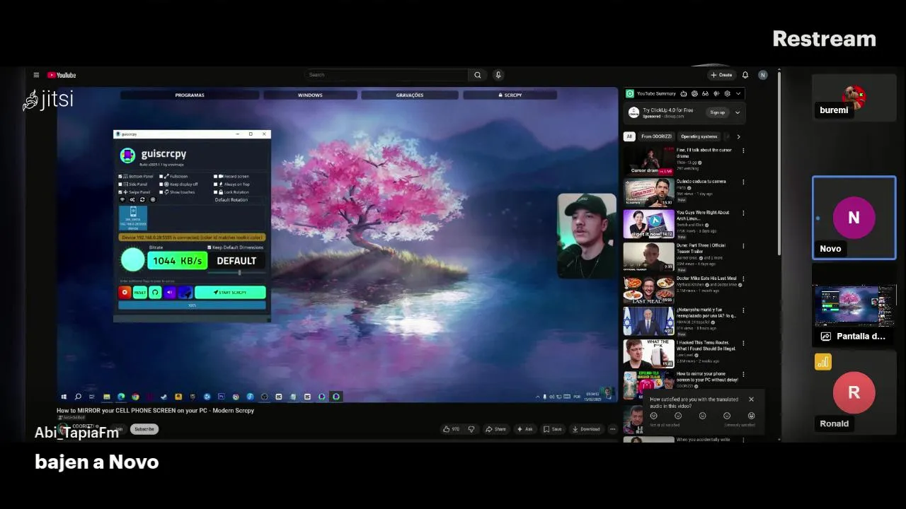Click the Download button below the video
The width and height of the screenshot is (906, 509).
point(586,429)
